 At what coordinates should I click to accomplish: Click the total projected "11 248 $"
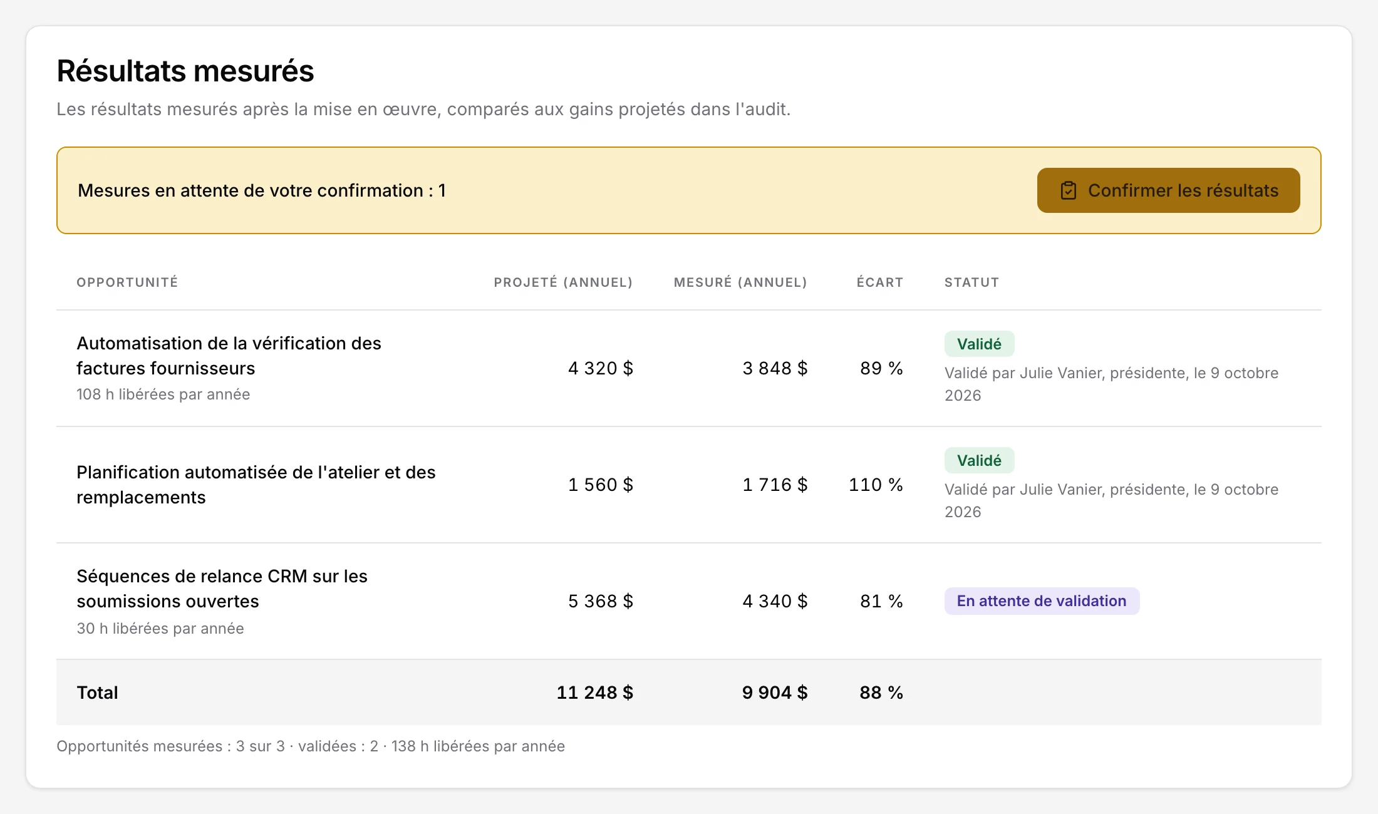pyautogui.click(x=595, y=693)
